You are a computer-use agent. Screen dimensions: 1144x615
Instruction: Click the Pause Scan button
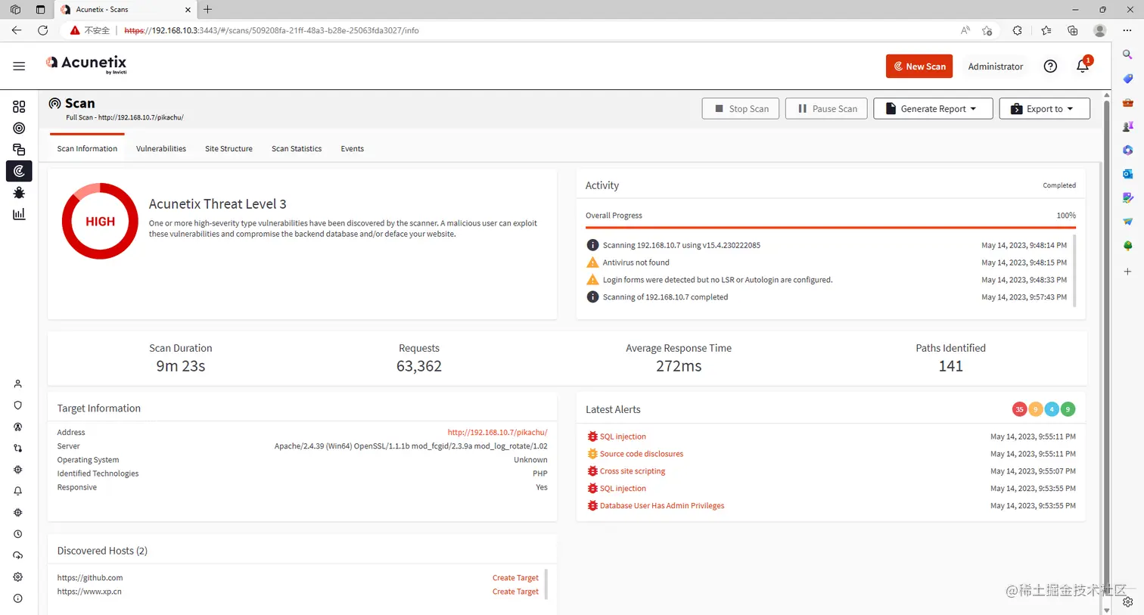(827, 108)
